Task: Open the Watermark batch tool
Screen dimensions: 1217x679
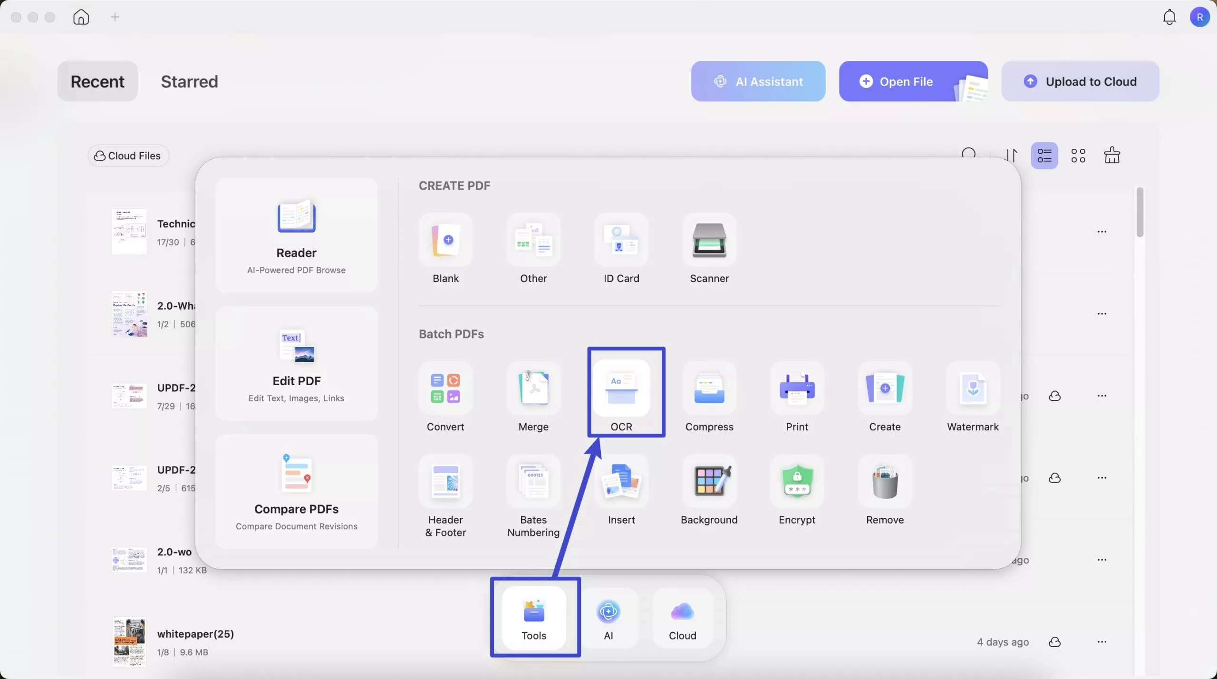Action: (972, 389)
